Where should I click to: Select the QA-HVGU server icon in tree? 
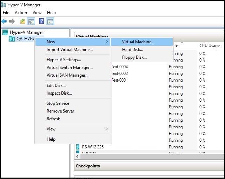(x=12, y=39)
